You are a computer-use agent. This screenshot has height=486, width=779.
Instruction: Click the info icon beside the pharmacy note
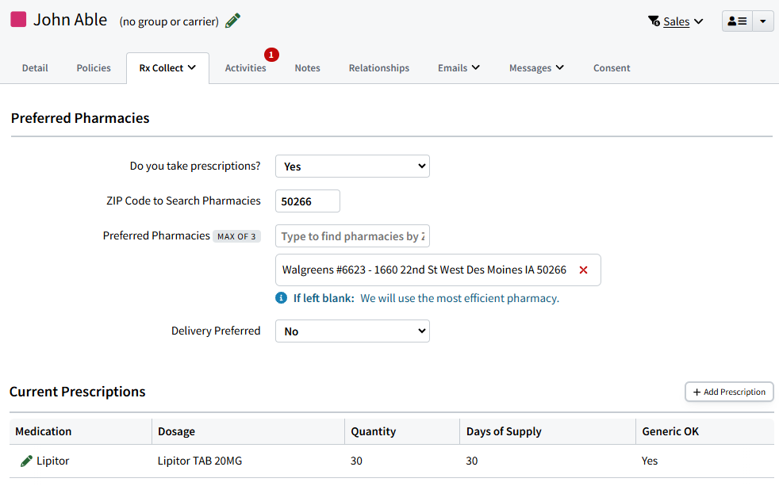click(281, 297)
